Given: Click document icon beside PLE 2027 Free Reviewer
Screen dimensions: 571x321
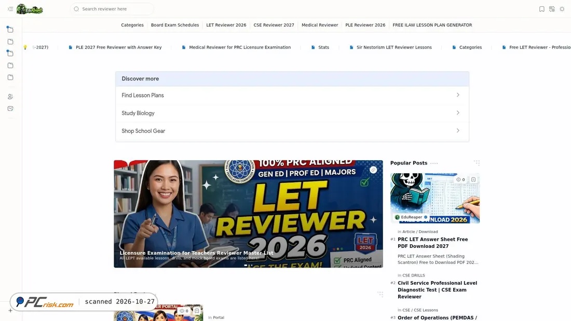Looking at the screenshot, I should click(70, 47).
